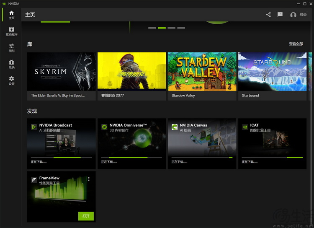The image size is (314, 228).
Task: Click the user avatar icon
Action: click(x=293, y=15)
